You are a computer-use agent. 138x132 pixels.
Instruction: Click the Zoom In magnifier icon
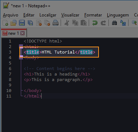134,23
